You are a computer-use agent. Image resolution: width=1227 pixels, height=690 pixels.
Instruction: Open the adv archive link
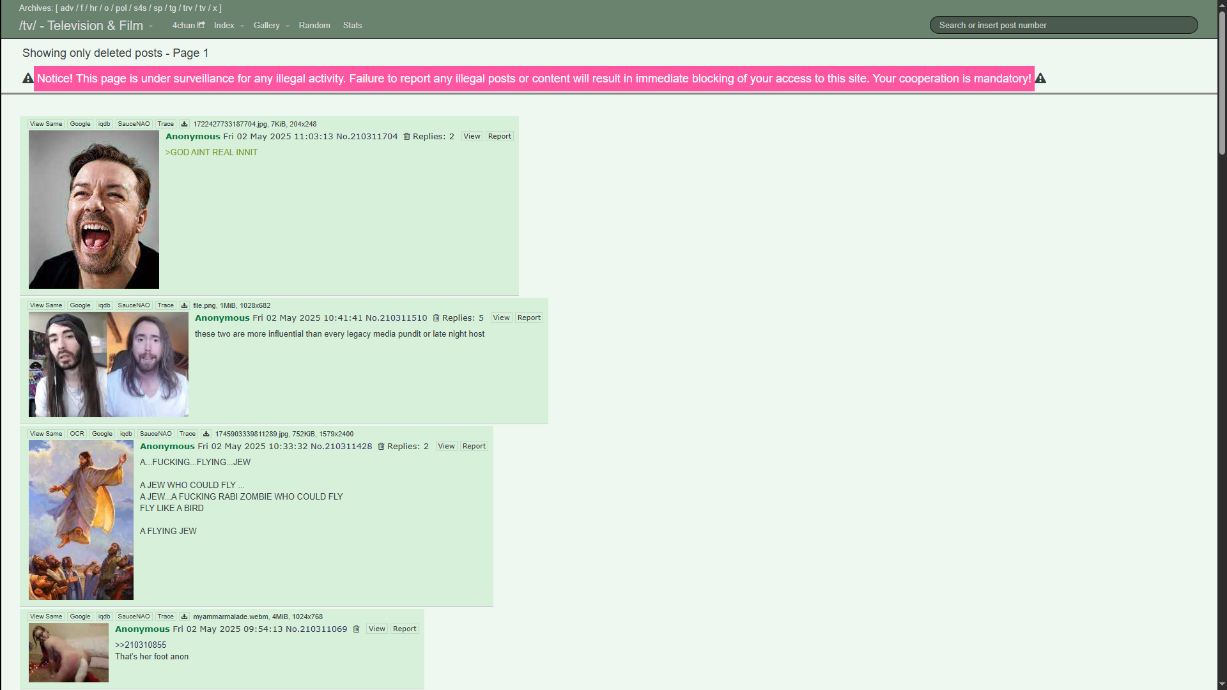coord(67,8)
